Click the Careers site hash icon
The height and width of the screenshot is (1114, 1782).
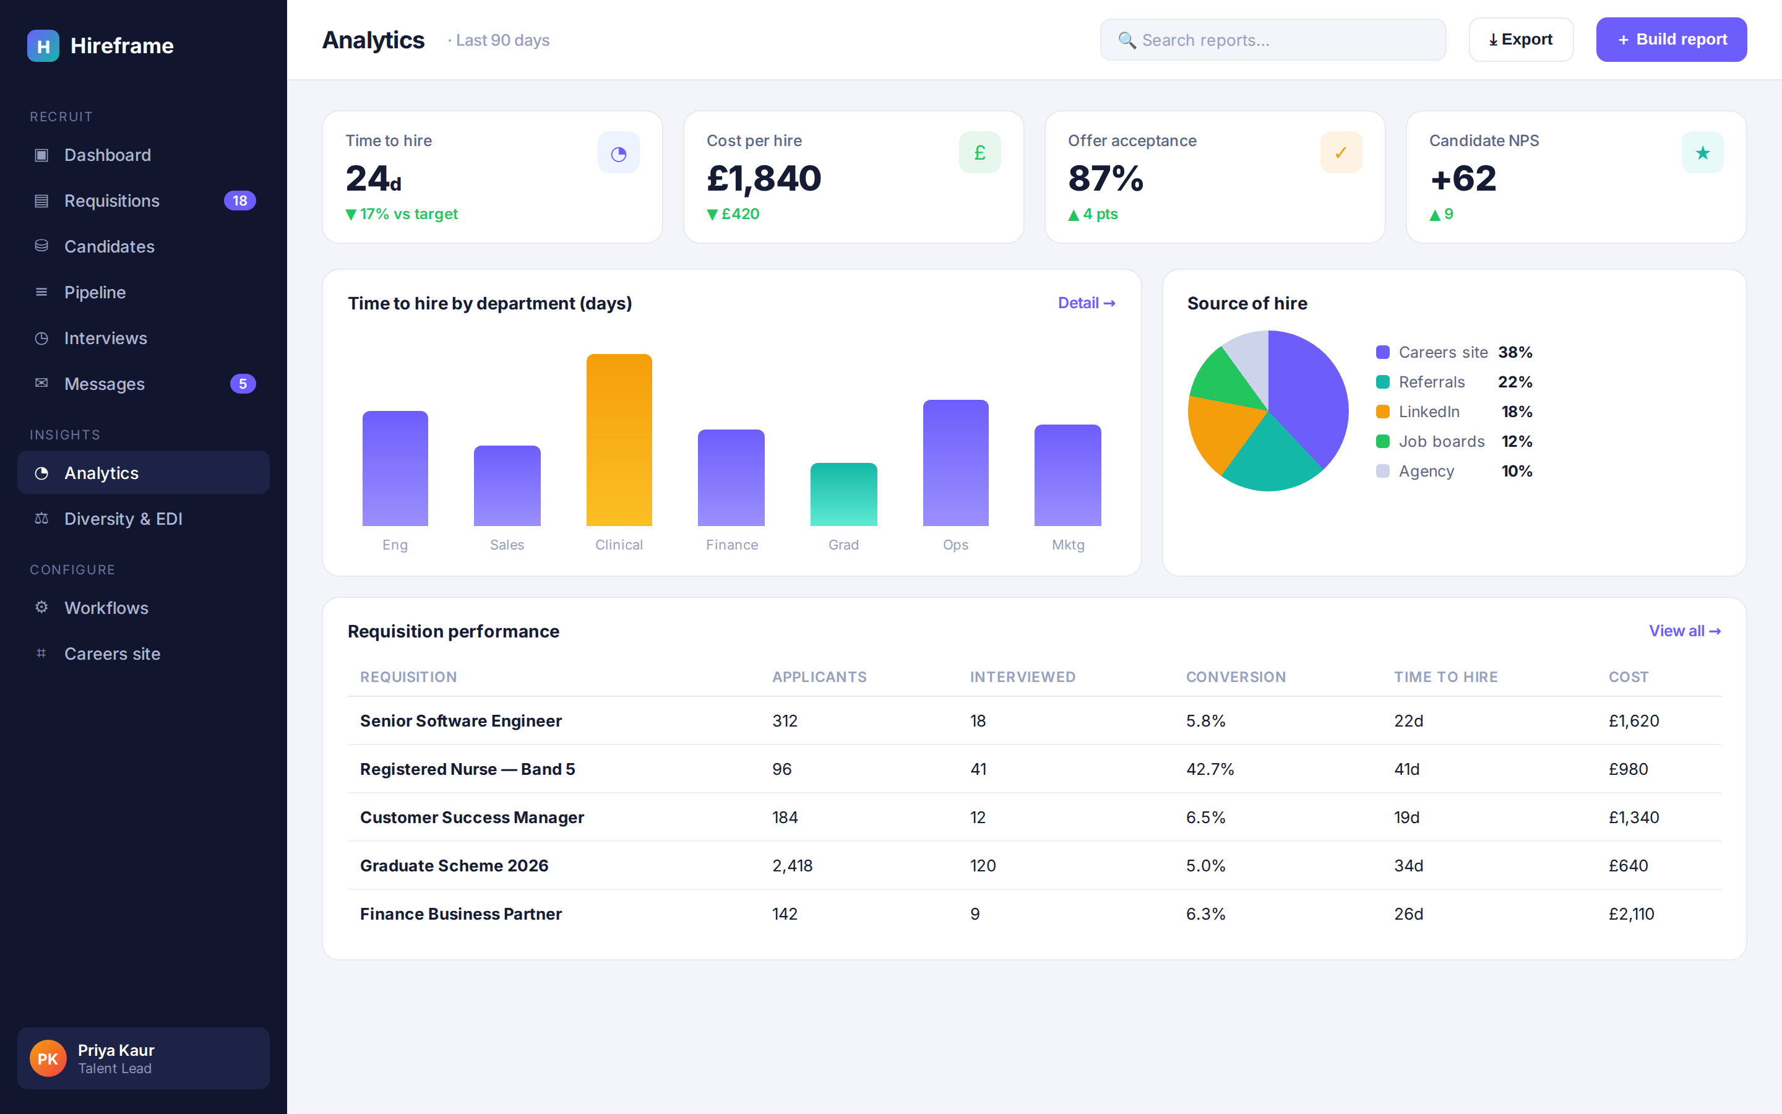click(42, 653)
